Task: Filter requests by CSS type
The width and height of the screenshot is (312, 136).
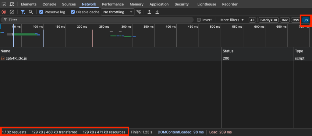Action: point(296,20)
